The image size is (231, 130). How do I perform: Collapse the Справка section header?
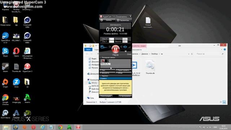[115, 78]
